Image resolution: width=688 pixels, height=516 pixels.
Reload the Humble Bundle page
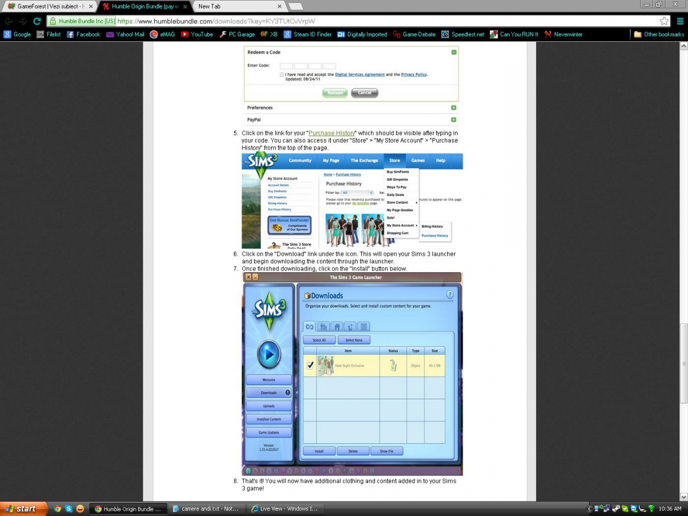(x=37, y=21)
